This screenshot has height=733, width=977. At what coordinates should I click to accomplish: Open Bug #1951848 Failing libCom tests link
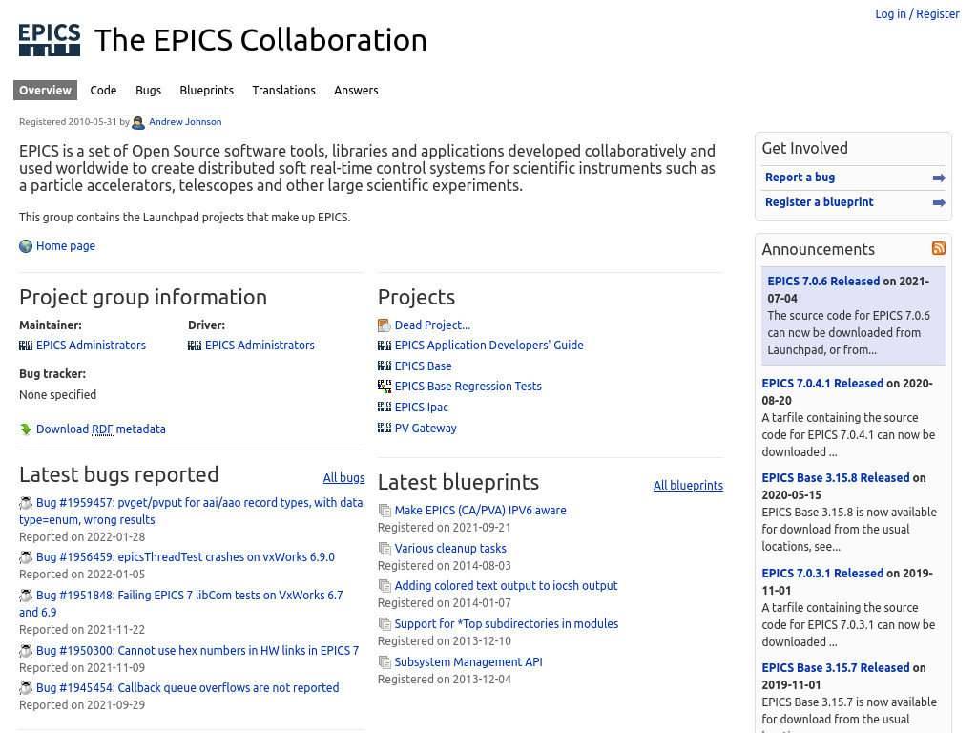click(181, 604)
